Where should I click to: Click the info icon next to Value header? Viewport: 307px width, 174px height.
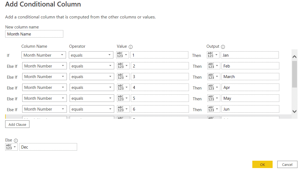pos(131,46)
